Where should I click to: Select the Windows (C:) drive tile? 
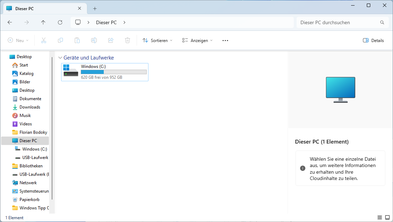(105, 72)
